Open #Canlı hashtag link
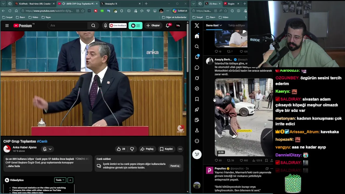345x194 pixels. pyautogui.click(x=42, y=141)
